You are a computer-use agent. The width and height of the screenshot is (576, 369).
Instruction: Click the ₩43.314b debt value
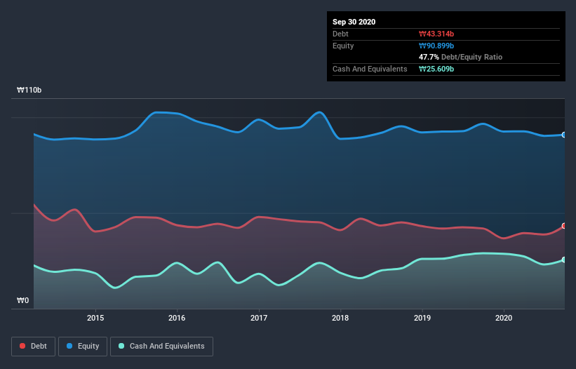coord(436,34)
